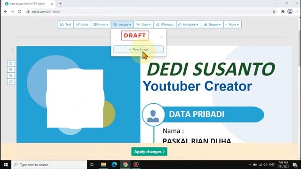Open the screen recorder taskbar icon

point(136,165)
